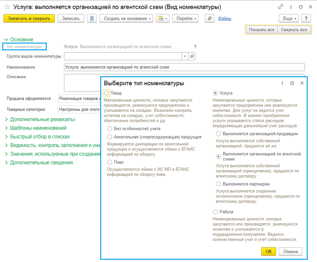Click Услуга: Выполняется организацией по агентской схеме value
The width and height of the screenshot is (317, 262).
[x=118, y=47]
